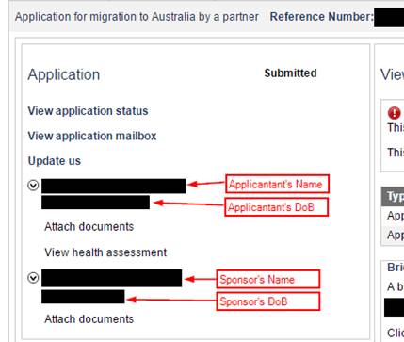Click the Applicant's DoB annotation box

[x=277, y=207]
